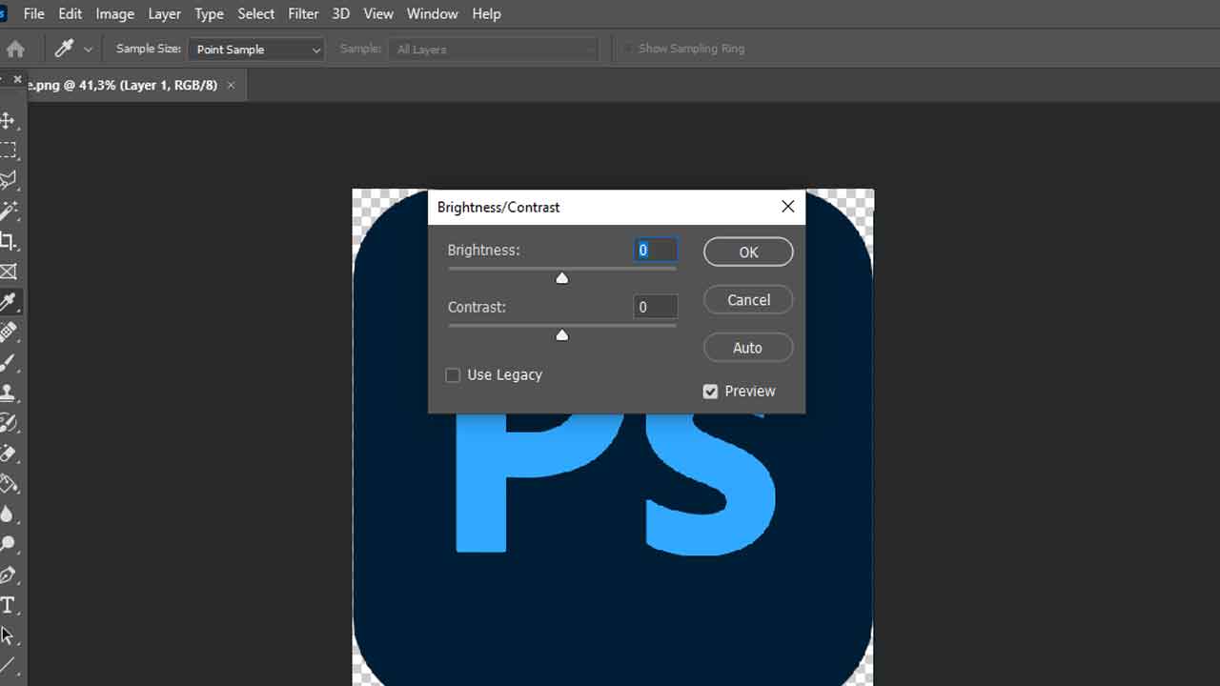
Task: Close the tools panel with X
Action: (17, 79)
